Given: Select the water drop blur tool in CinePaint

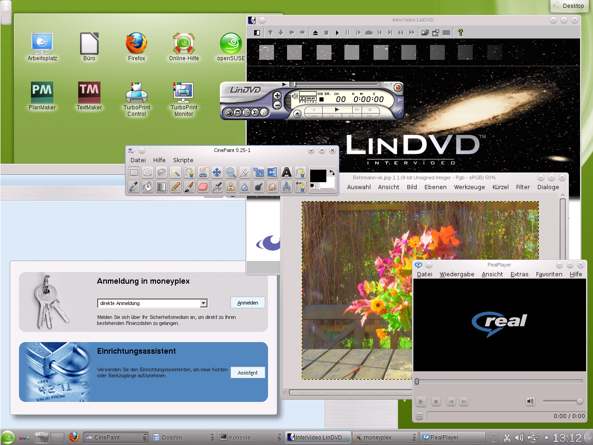Looking at the screenshot, I should tap(245, 186).
